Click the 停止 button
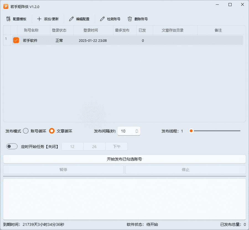The height and width of the screenshot is (230, 249). tap(185, 169)
